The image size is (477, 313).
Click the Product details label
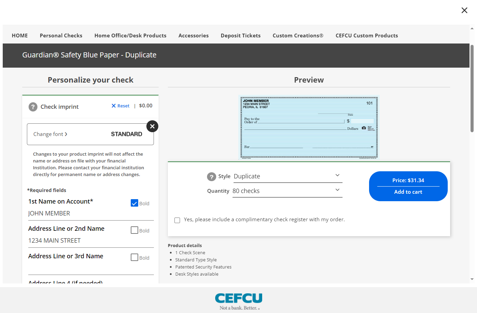tap(185, 245)
